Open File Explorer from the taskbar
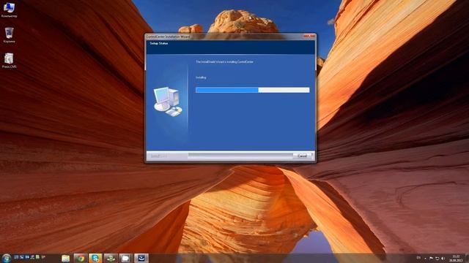This screenshot has height=263, width=469. pyautogui.click(x=65, y=258)
